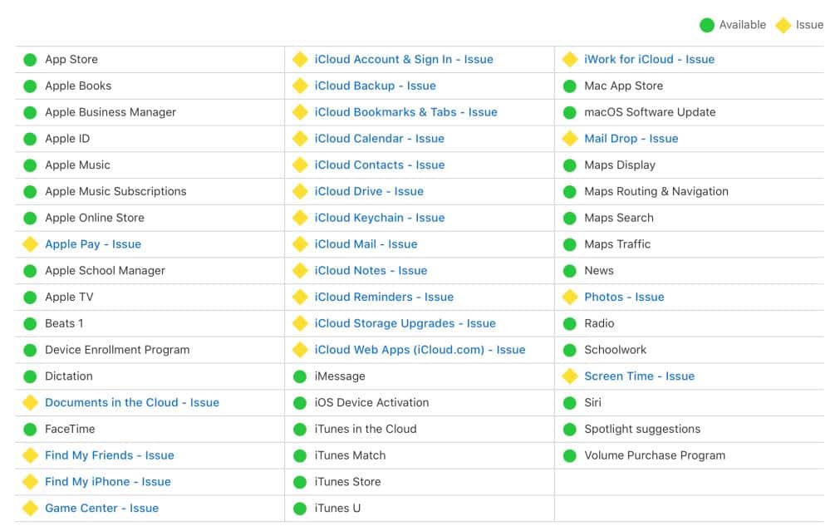This screenshot has width=835, height=531.
Task: Select the Schoolwork service text
Action: point(615,350)
